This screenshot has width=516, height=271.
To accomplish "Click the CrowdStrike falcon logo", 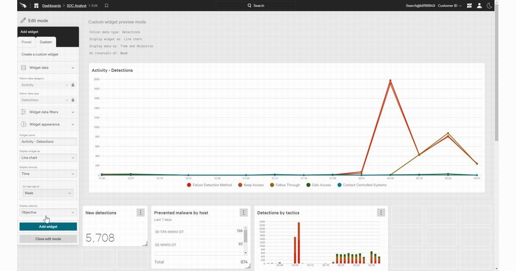I will [x=22, y=5].
